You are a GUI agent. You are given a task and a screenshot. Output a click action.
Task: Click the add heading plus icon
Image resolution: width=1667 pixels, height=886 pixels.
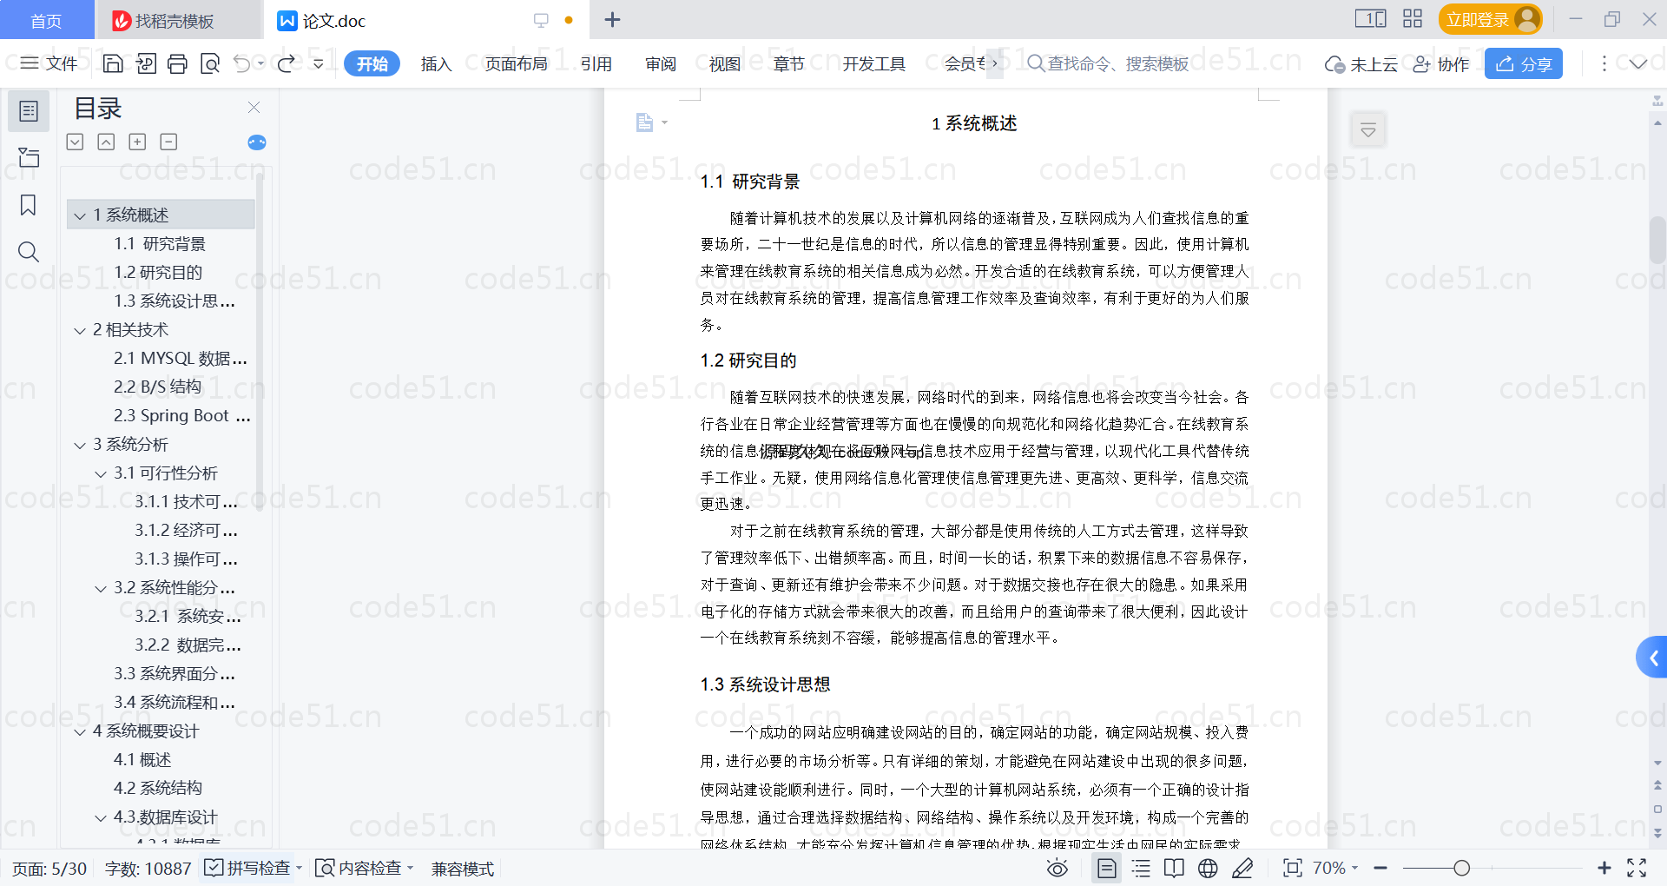point(137,142)
